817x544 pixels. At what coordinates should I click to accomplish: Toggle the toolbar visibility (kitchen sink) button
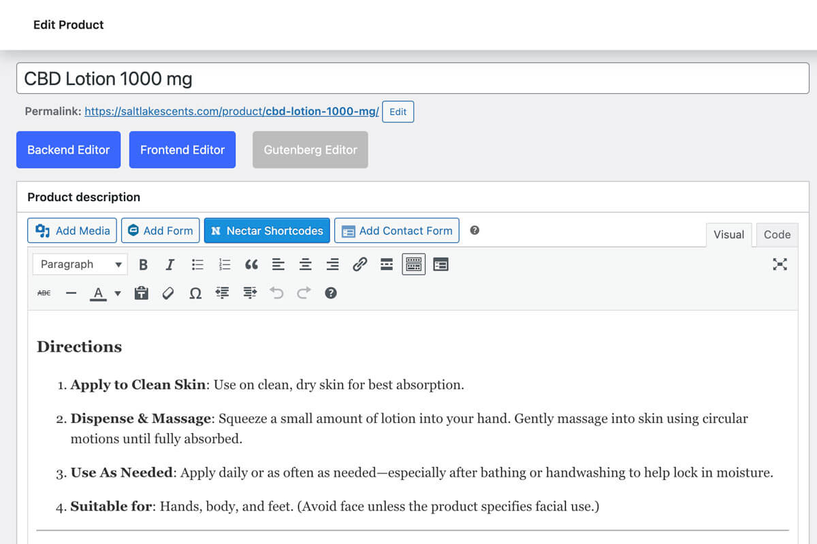414,265
